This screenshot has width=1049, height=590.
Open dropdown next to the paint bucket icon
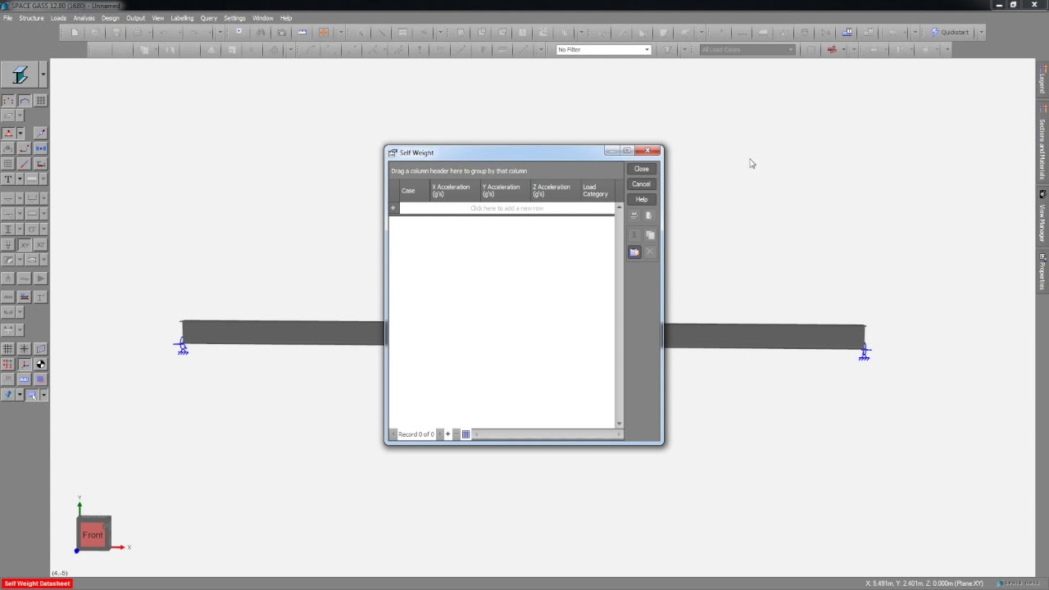(x=20, y=395)
